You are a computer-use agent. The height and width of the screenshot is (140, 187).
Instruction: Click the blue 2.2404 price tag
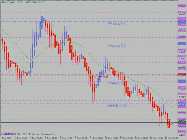[x=182, y=81]
